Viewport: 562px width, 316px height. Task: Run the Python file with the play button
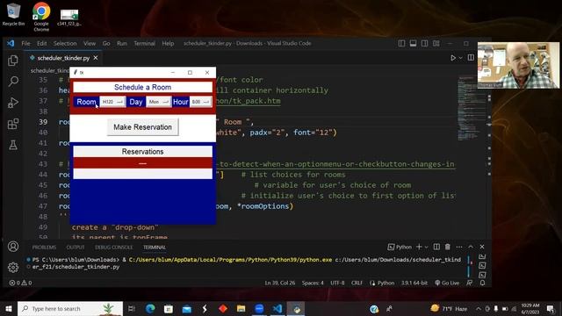453,58
